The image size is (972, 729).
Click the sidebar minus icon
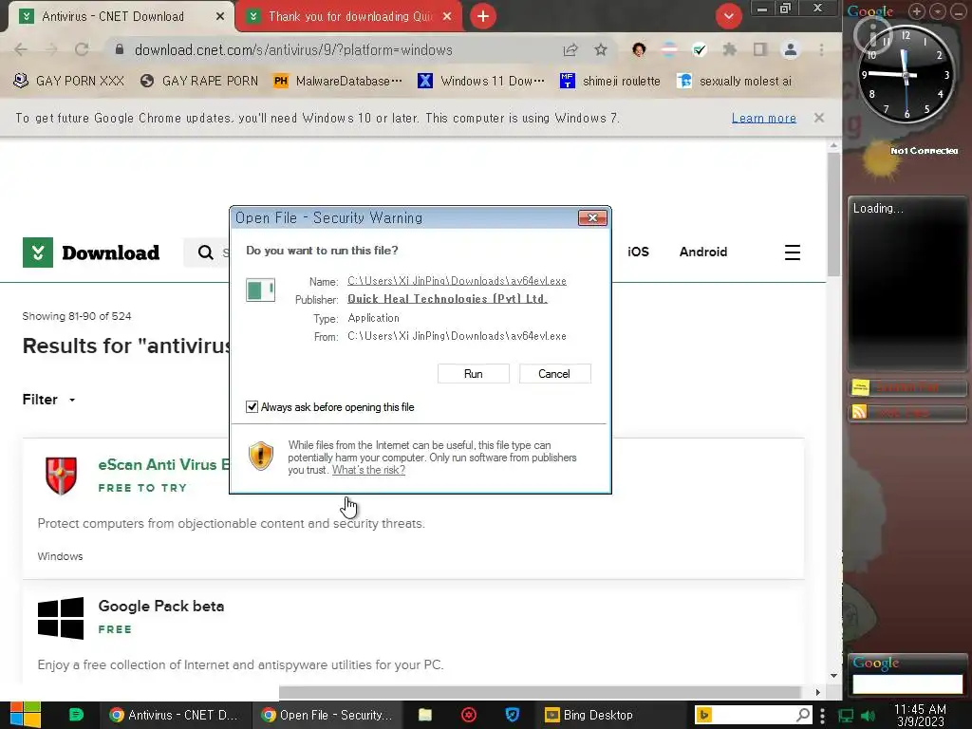[x=959, y=11]
